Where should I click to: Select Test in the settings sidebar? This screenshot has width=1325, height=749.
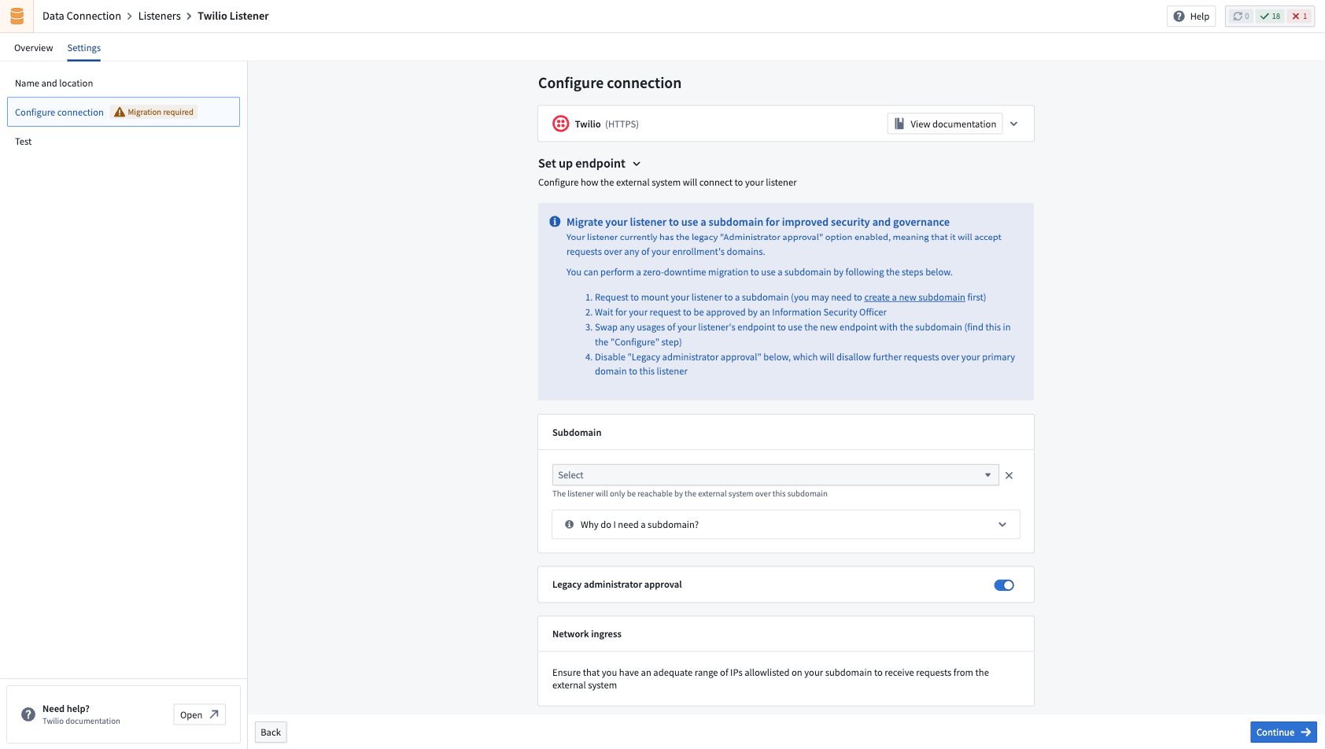tap(24, 142)
